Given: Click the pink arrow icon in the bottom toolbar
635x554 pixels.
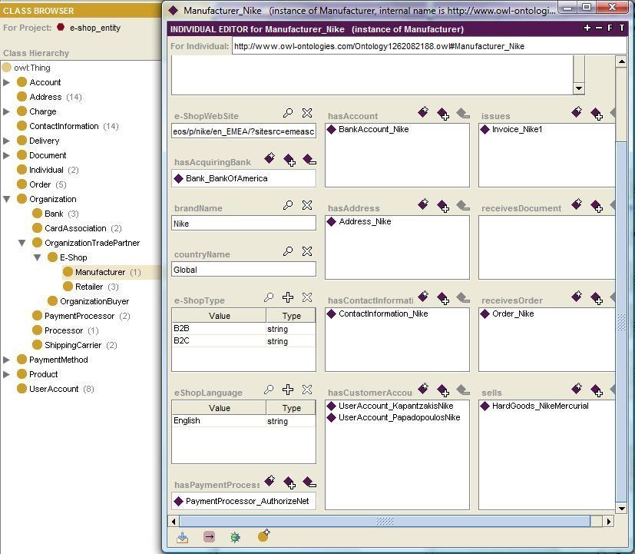Looking at the screenshot, I should point(209,537).
